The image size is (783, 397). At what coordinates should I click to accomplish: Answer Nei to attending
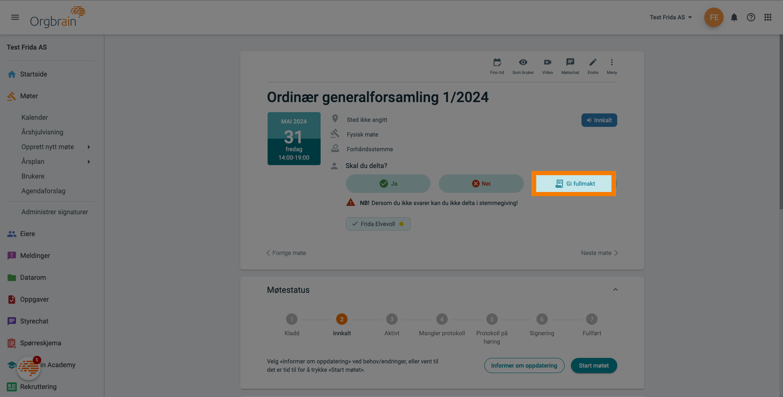(481, 184)
